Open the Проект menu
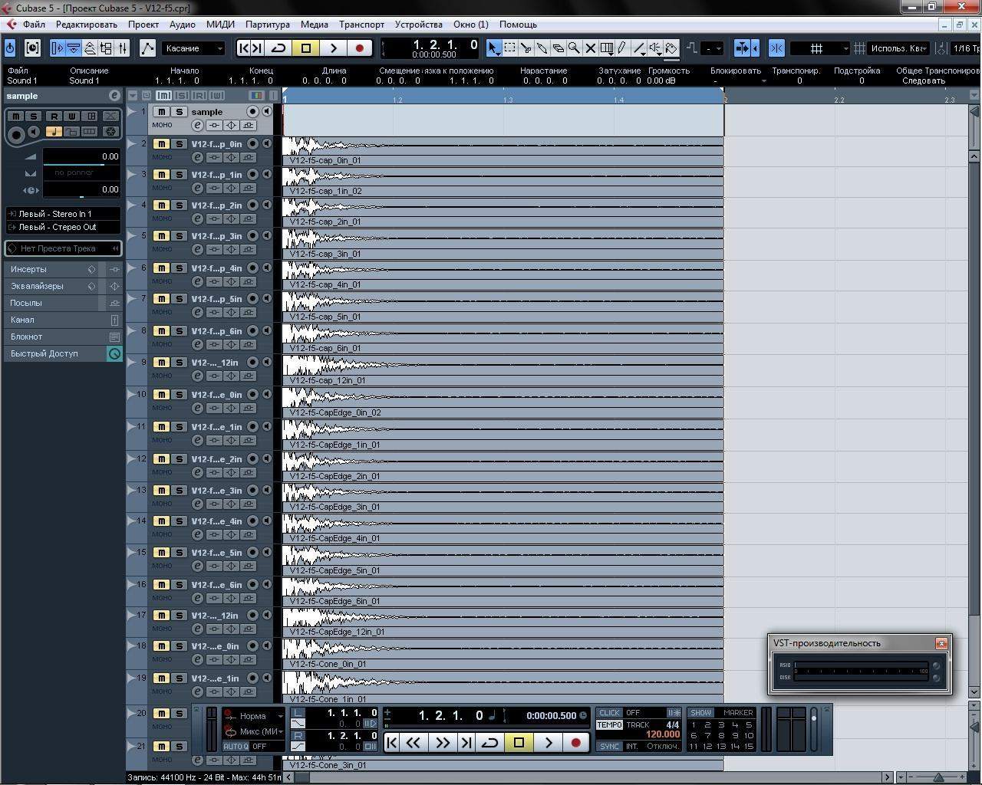Screen dimensions: 982x785 coord(143,25)
